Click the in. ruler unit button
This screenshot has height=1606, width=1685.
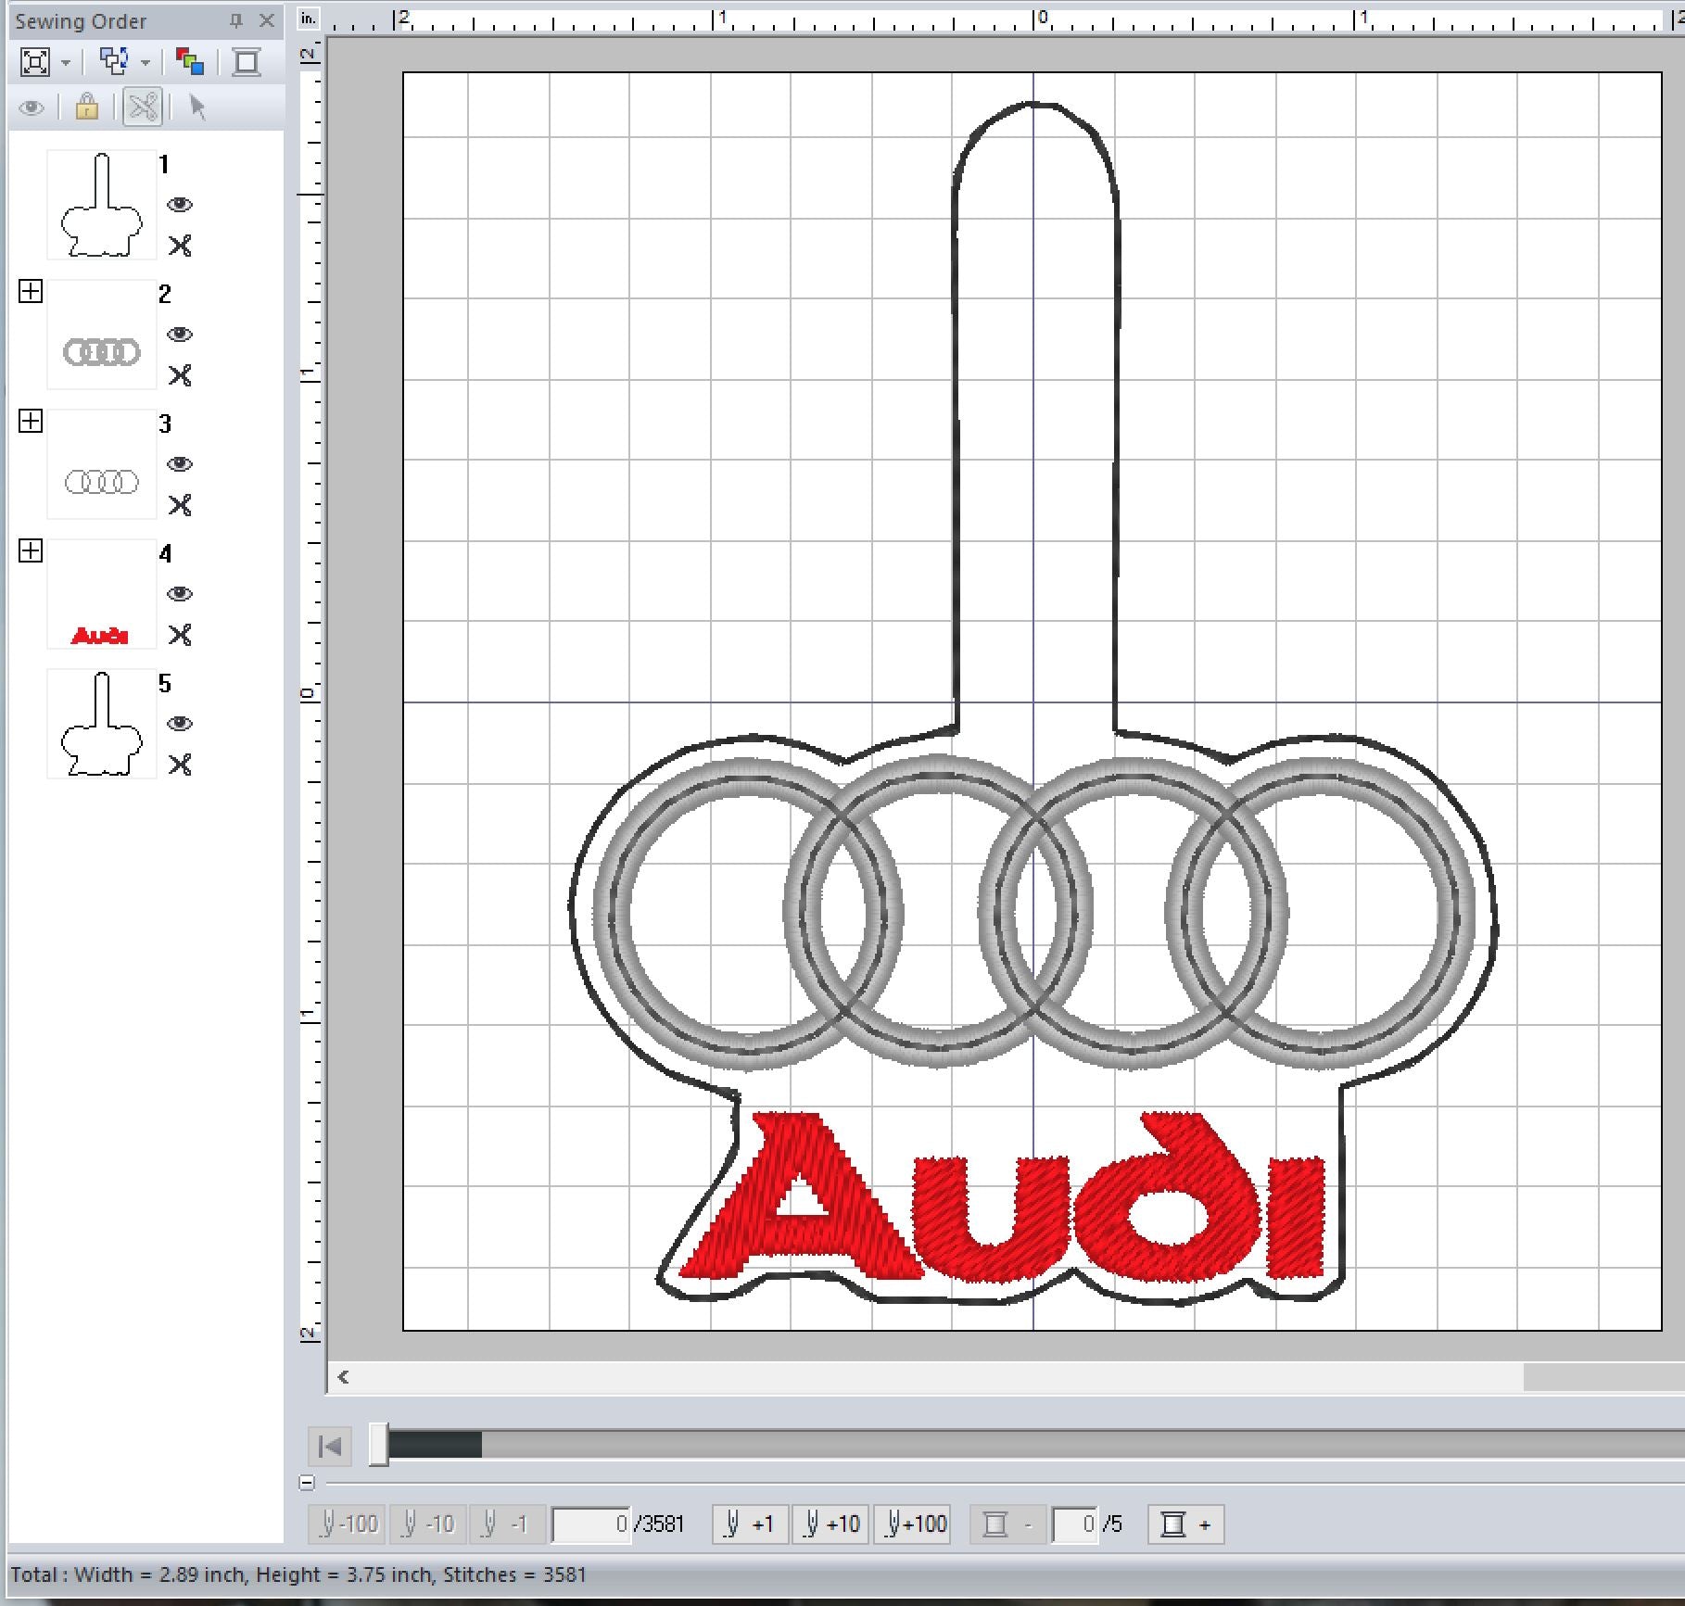pyautogui.click(x=310, y=19)
